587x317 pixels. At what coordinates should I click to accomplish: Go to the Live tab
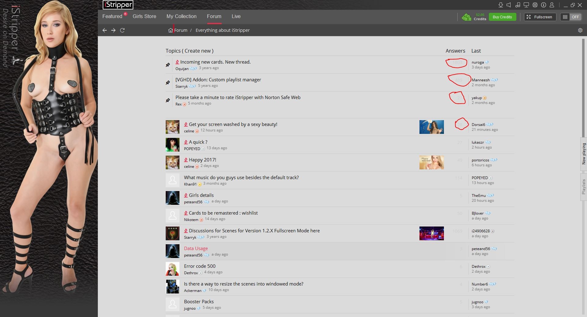pos(236,17)
